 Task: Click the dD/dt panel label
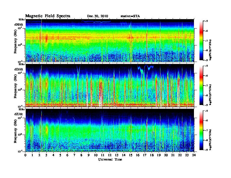point(19,69)
